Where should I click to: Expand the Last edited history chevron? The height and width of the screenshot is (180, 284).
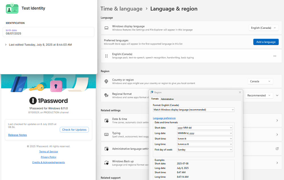point(6,45)
